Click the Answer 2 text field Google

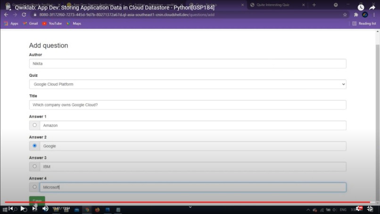tap(193, 146)
